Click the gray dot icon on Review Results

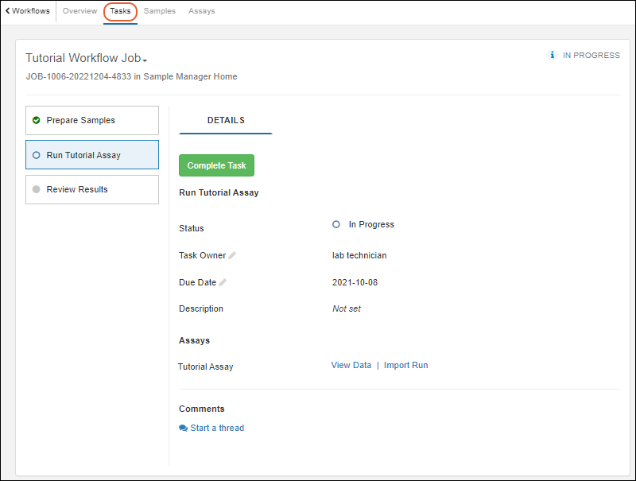[x=37, y=189]
